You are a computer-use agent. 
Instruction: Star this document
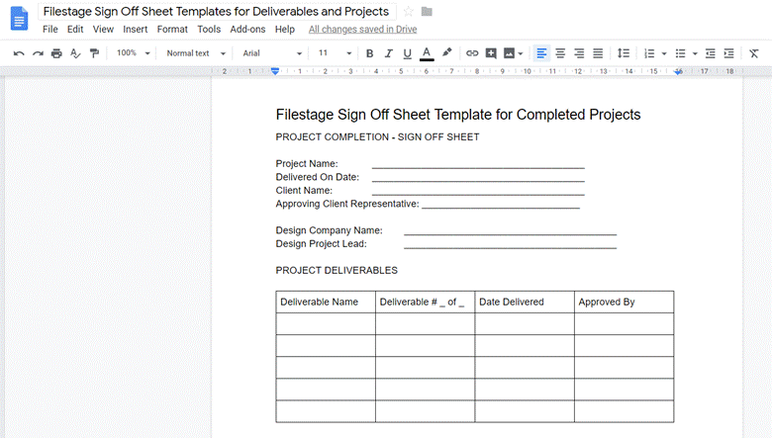(x=408, y=11)
